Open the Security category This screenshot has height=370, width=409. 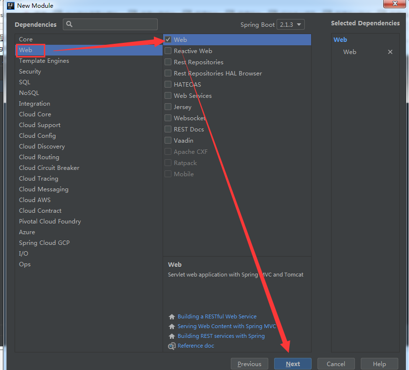(x=89, y=71)
